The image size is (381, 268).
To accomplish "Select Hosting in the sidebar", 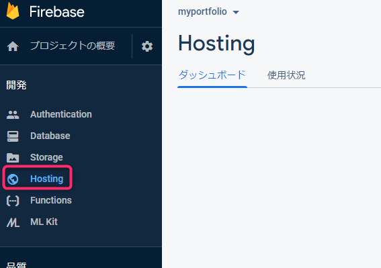I will point(46,179).
